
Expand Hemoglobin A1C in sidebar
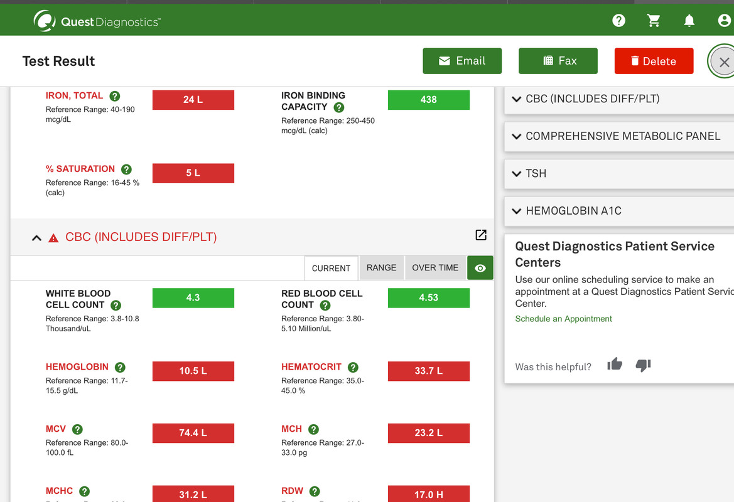[x=619, y=211]
